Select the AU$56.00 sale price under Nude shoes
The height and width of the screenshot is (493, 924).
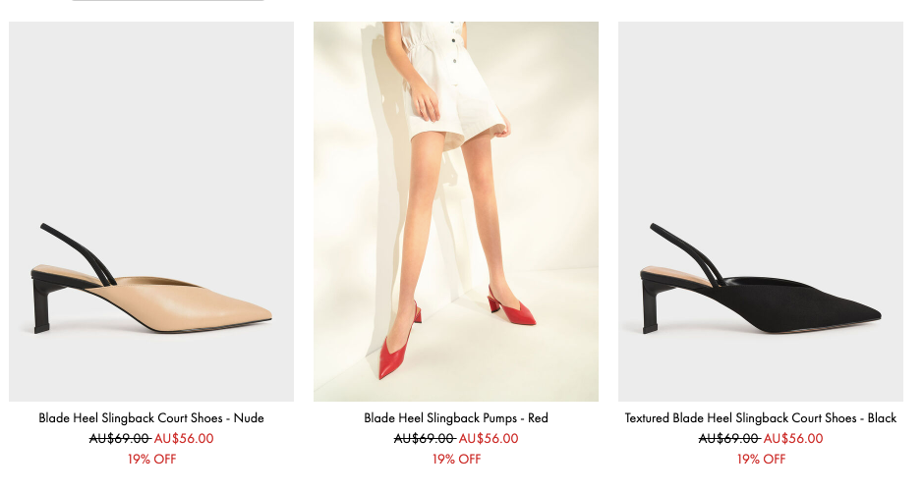[184, 439]
